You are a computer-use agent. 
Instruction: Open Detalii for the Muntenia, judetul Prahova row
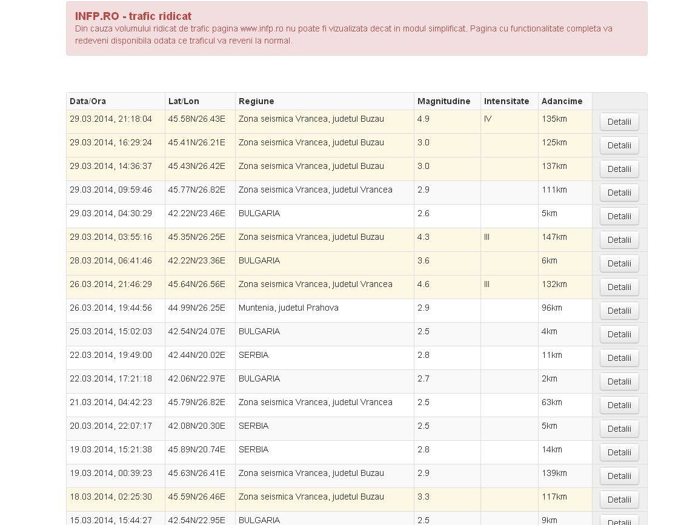click(619, 311)
